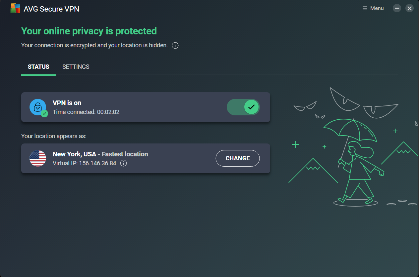The image size is (419, 277).
Task: Switch to the SETTINGS tab
Action: coord(76,67)
